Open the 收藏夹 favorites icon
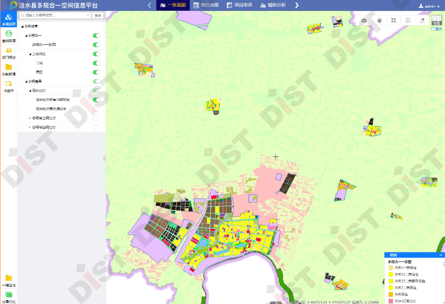The width and height of the screenshot is (445, 304). click(x=8, y=84)
